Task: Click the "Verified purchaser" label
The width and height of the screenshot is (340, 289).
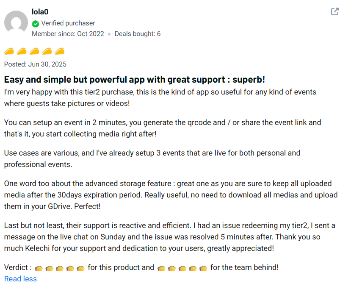Action: pos(68,23)
